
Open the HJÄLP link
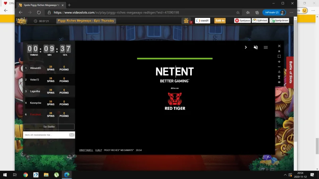point(98,150)
